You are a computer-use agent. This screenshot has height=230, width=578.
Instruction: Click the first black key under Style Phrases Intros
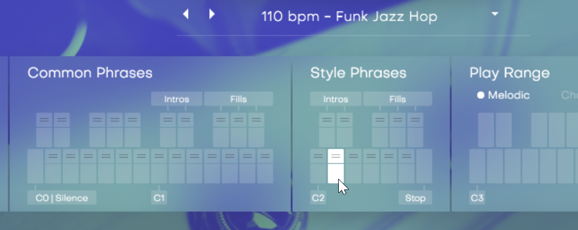point(327,130)
